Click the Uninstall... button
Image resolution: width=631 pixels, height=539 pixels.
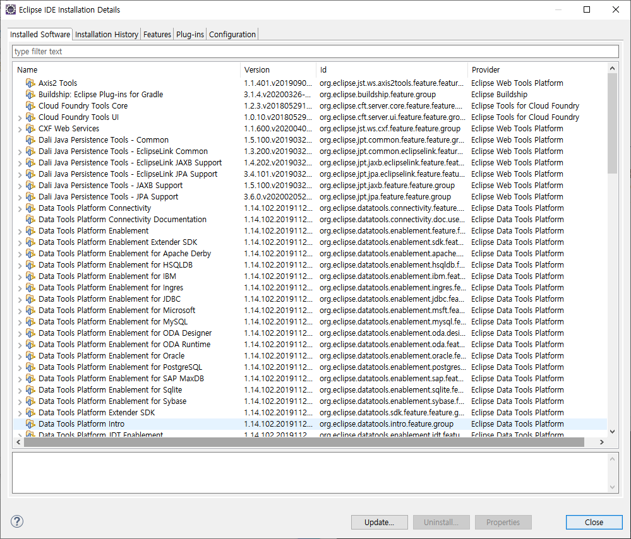441,522
